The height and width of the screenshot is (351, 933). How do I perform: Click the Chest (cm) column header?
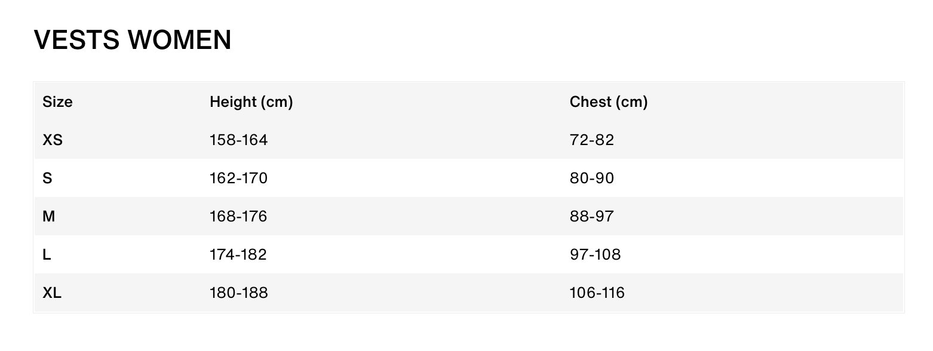tap(608, 102)
